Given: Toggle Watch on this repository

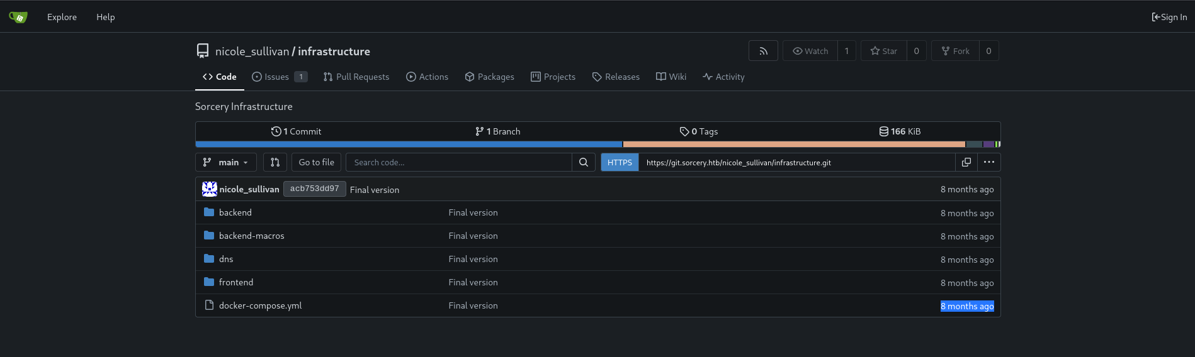Looking at the screenshot, I should pos(810,51).
